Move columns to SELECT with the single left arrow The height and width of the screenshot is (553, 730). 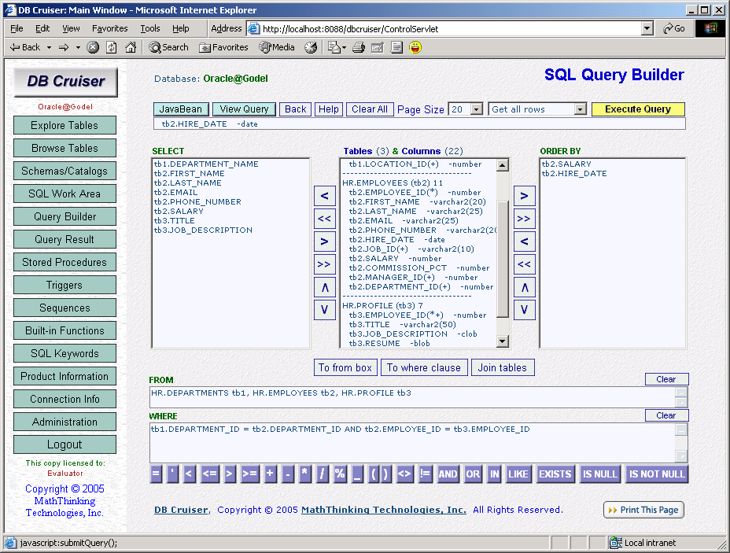[x=325, y=196]
